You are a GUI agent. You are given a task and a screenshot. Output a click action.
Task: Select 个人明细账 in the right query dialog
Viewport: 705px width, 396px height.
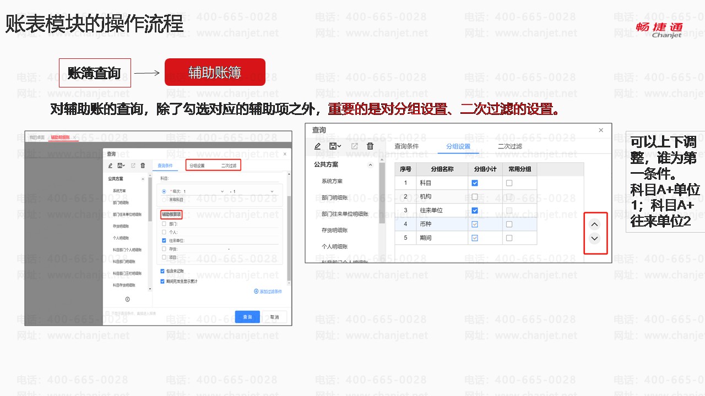click(335, 246)
